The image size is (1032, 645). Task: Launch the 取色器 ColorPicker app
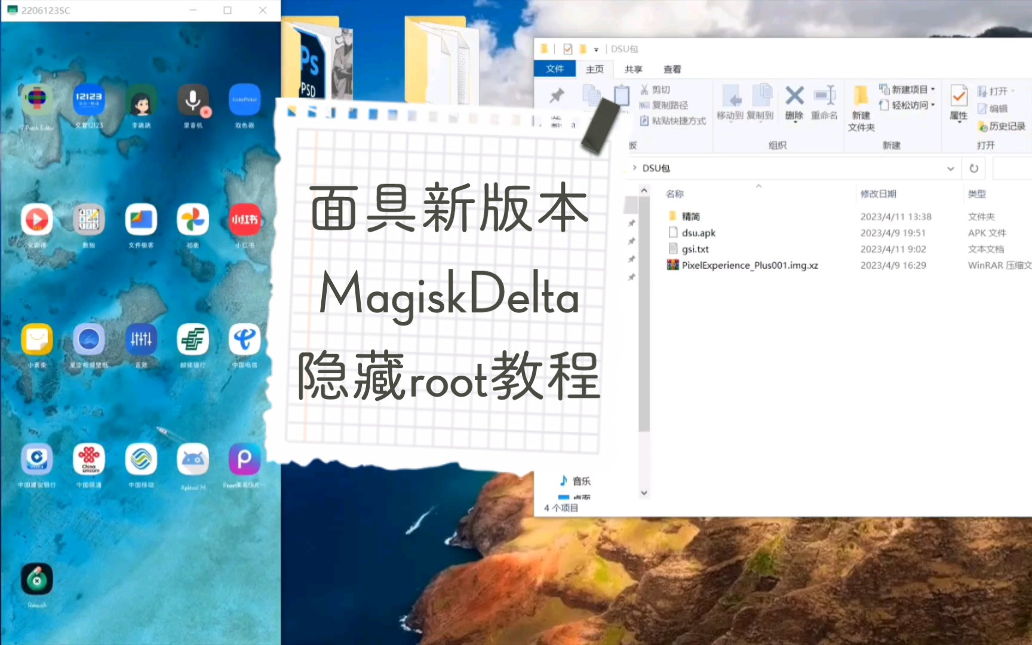click(245, 100)
